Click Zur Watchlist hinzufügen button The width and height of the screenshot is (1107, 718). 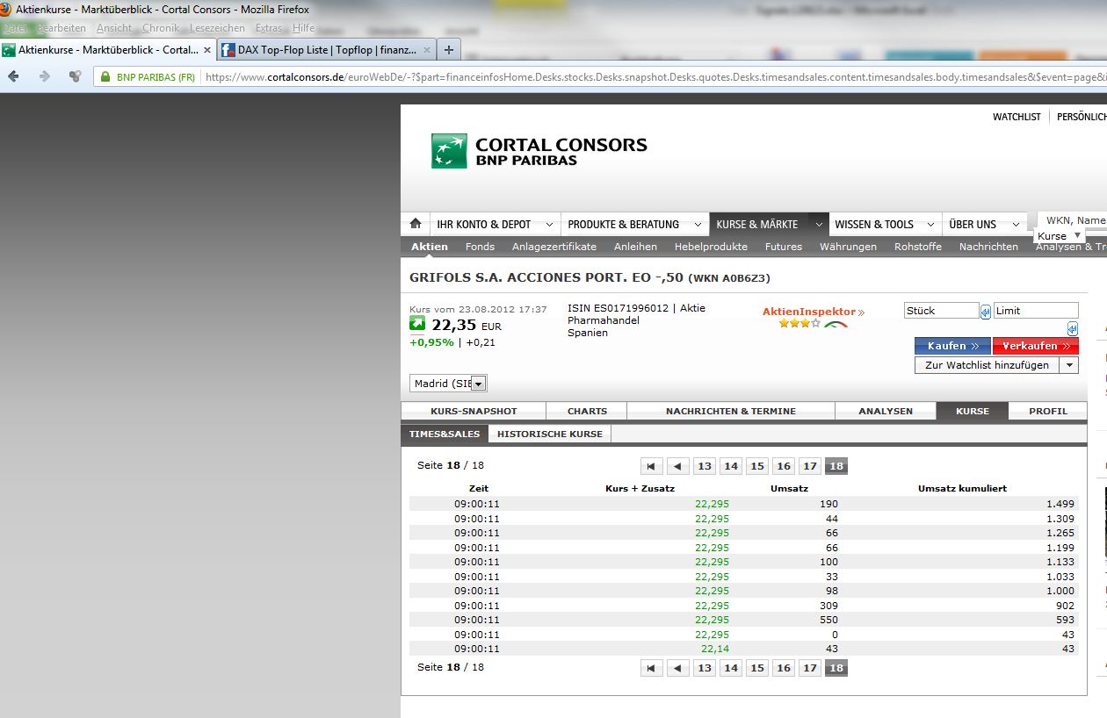[987, 365]
